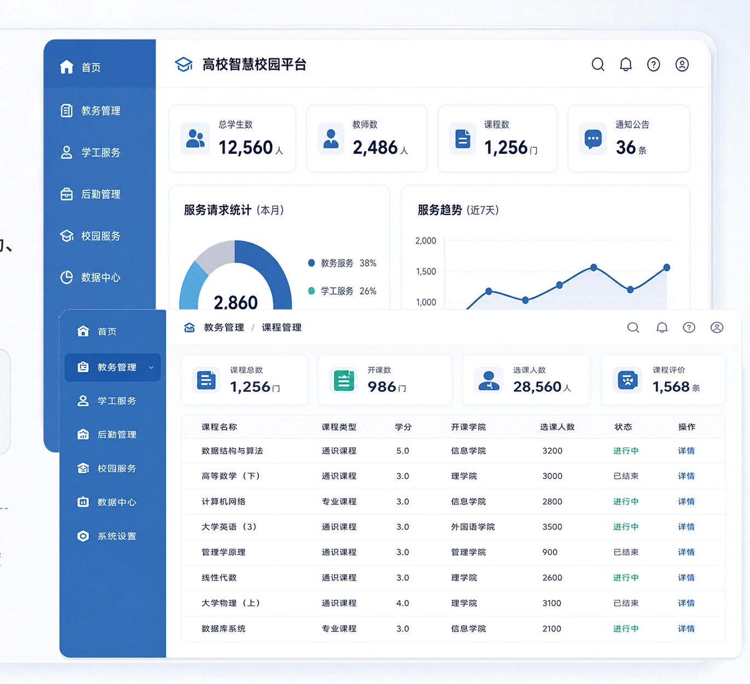Open the user account icon in 高校智慧校园平台 header

pos(682,65)
